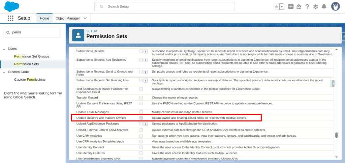This screenshot has height=163, width=345.
Task: Click info icon for Upload AppExchange Packages
Action: point(146,124)
